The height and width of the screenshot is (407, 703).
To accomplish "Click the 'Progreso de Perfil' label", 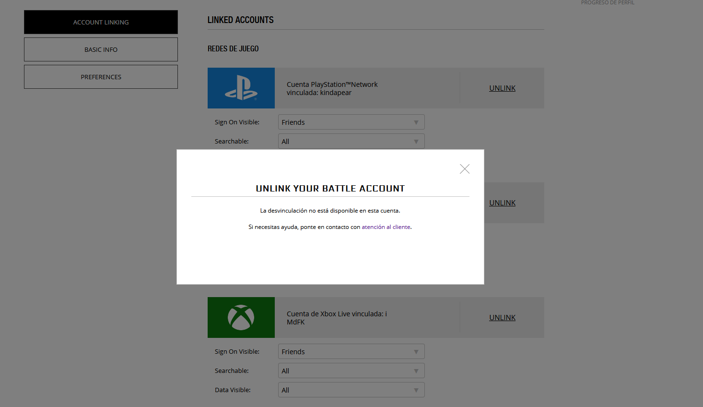I will [608, 2].
